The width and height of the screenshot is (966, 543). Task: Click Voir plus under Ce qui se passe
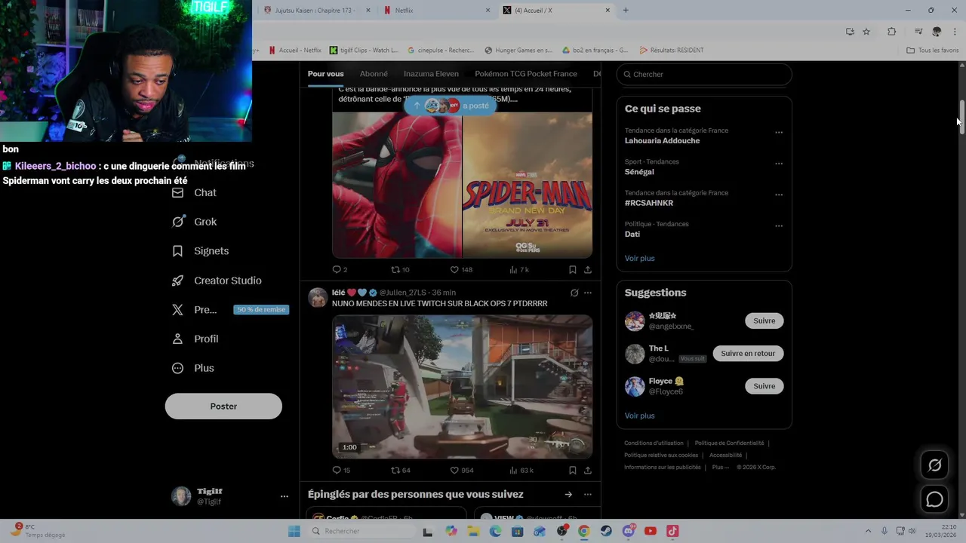[639, 258]
